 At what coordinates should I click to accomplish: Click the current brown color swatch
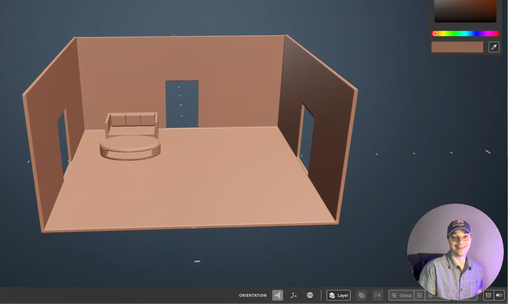(x=457, y=47)
